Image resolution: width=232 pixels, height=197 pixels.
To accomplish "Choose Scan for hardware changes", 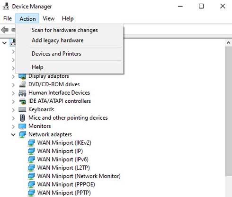I will click(65, 30).
